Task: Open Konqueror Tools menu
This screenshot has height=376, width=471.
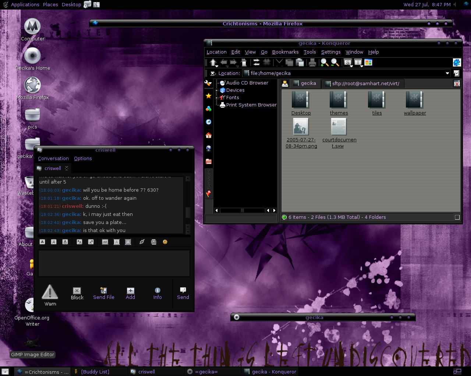Action: tap(309, 52)
